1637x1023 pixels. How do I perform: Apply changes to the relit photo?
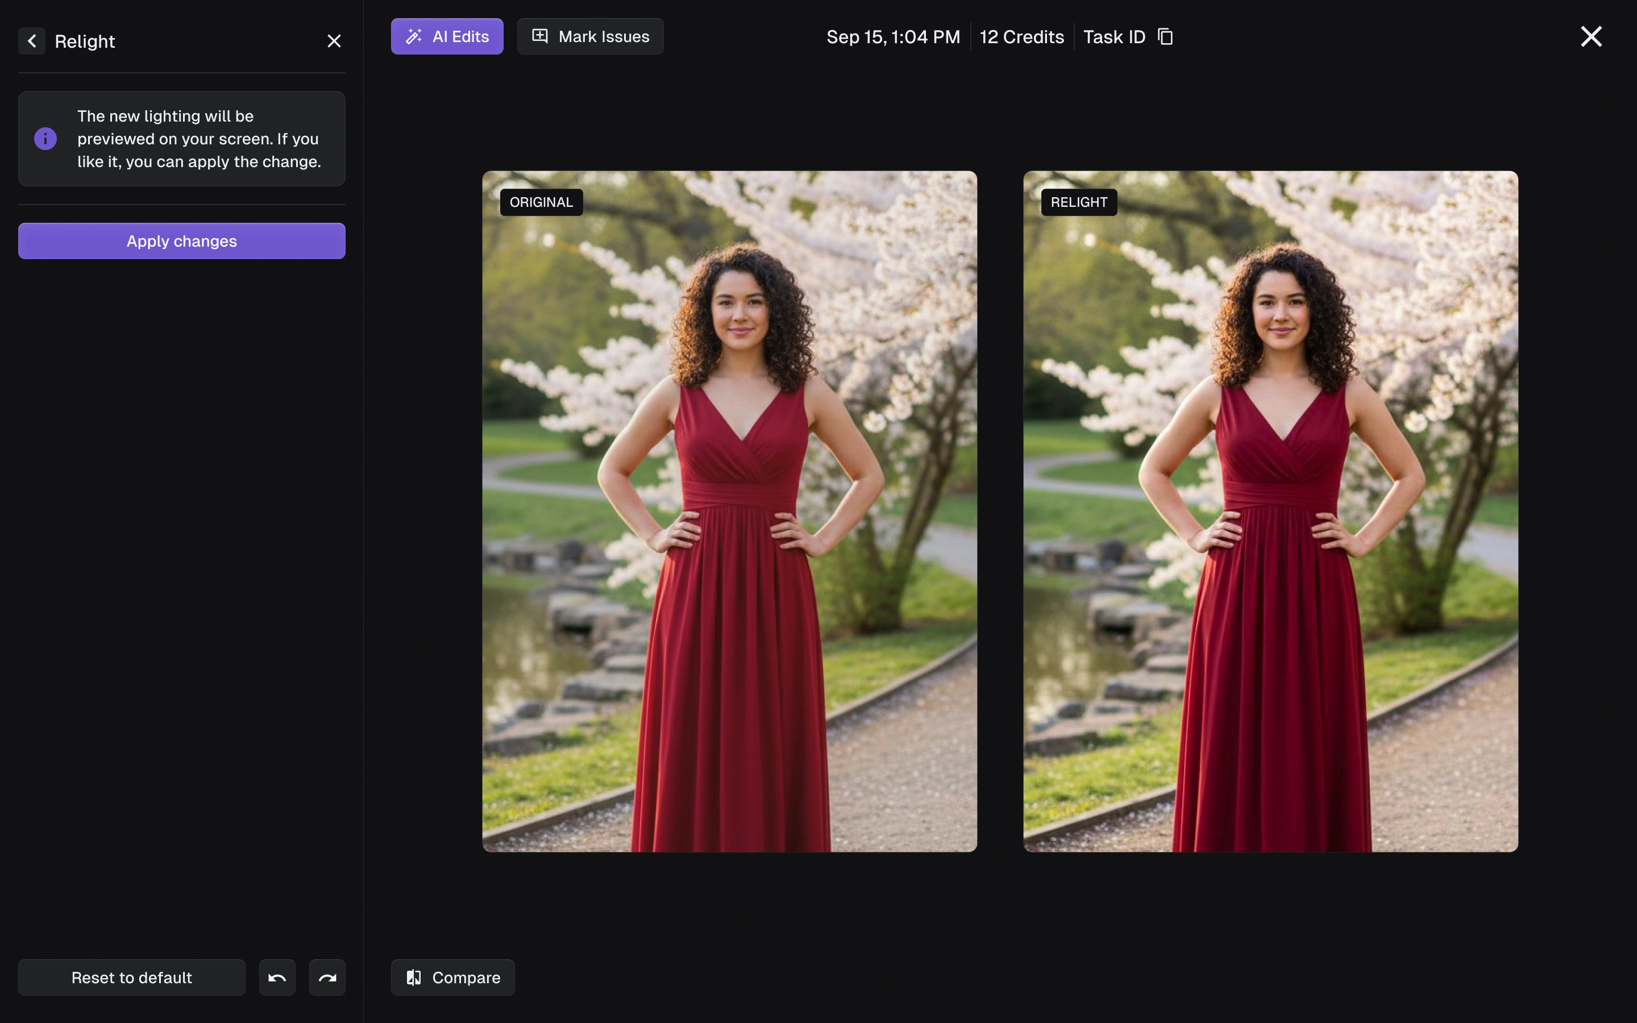[x=181, y=241]
